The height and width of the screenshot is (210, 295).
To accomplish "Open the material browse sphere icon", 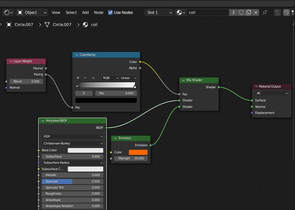I will coord(181,12).
